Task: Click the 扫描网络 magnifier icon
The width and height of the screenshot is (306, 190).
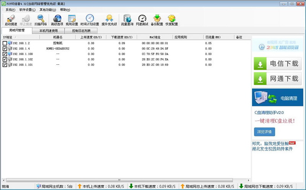Action: [x=41, y=18]
